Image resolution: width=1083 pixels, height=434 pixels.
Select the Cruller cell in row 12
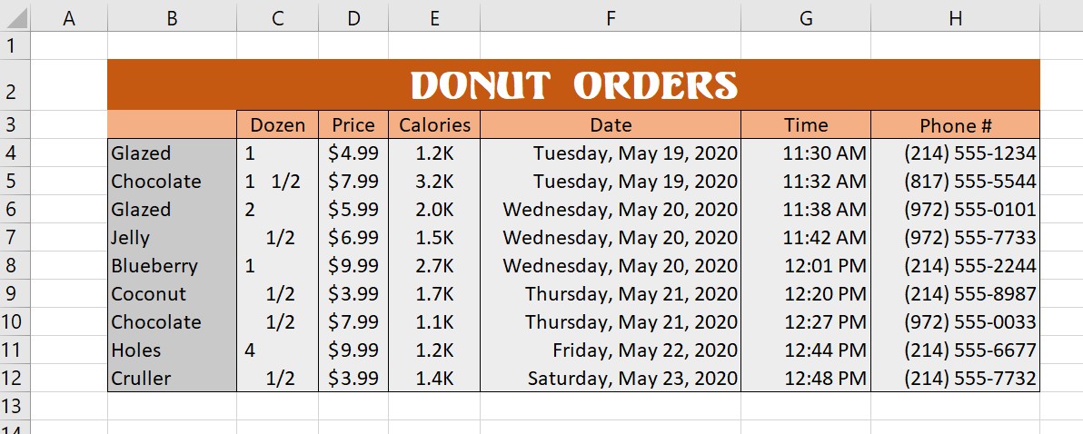tap(172, 378)
